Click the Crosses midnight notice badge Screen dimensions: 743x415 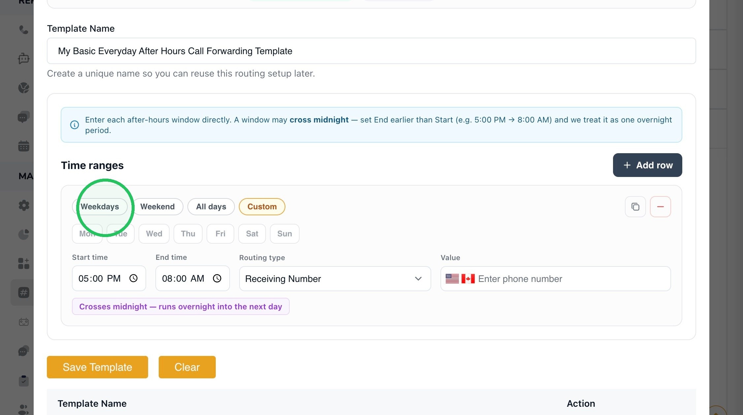click(x=180, y=306)
